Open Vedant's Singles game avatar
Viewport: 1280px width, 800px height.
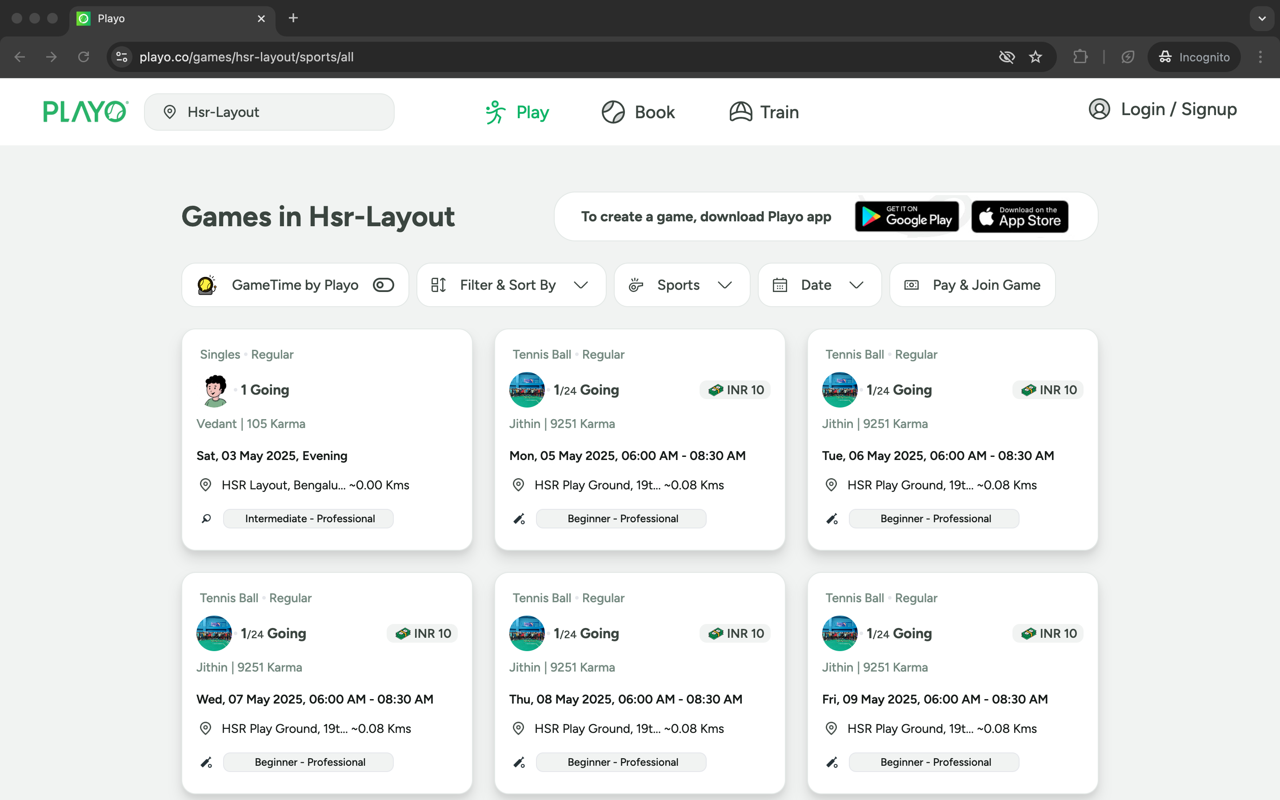[x=215, y=391]
